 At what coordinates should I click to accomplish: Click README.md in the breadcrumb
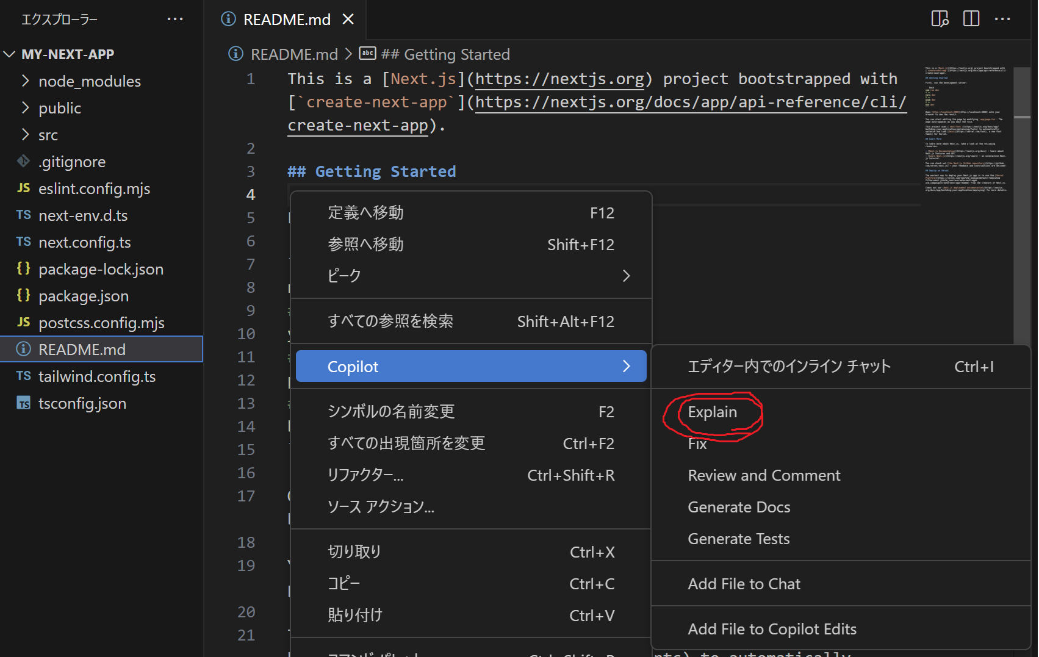point(294,54)
